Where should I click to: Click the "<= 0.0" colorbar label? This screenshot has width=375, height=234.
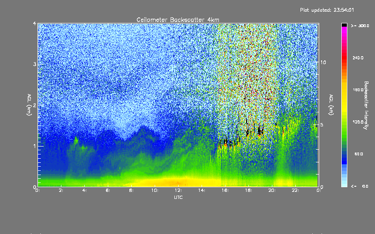pyautogui.click(x=360, y=186)
